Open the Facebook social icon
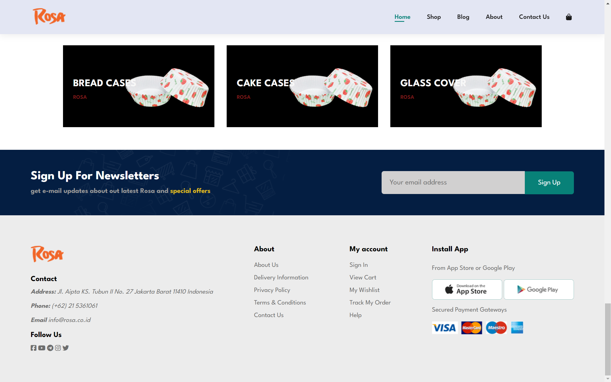This screenshot has height=382, width=611. tap(33, 348)
